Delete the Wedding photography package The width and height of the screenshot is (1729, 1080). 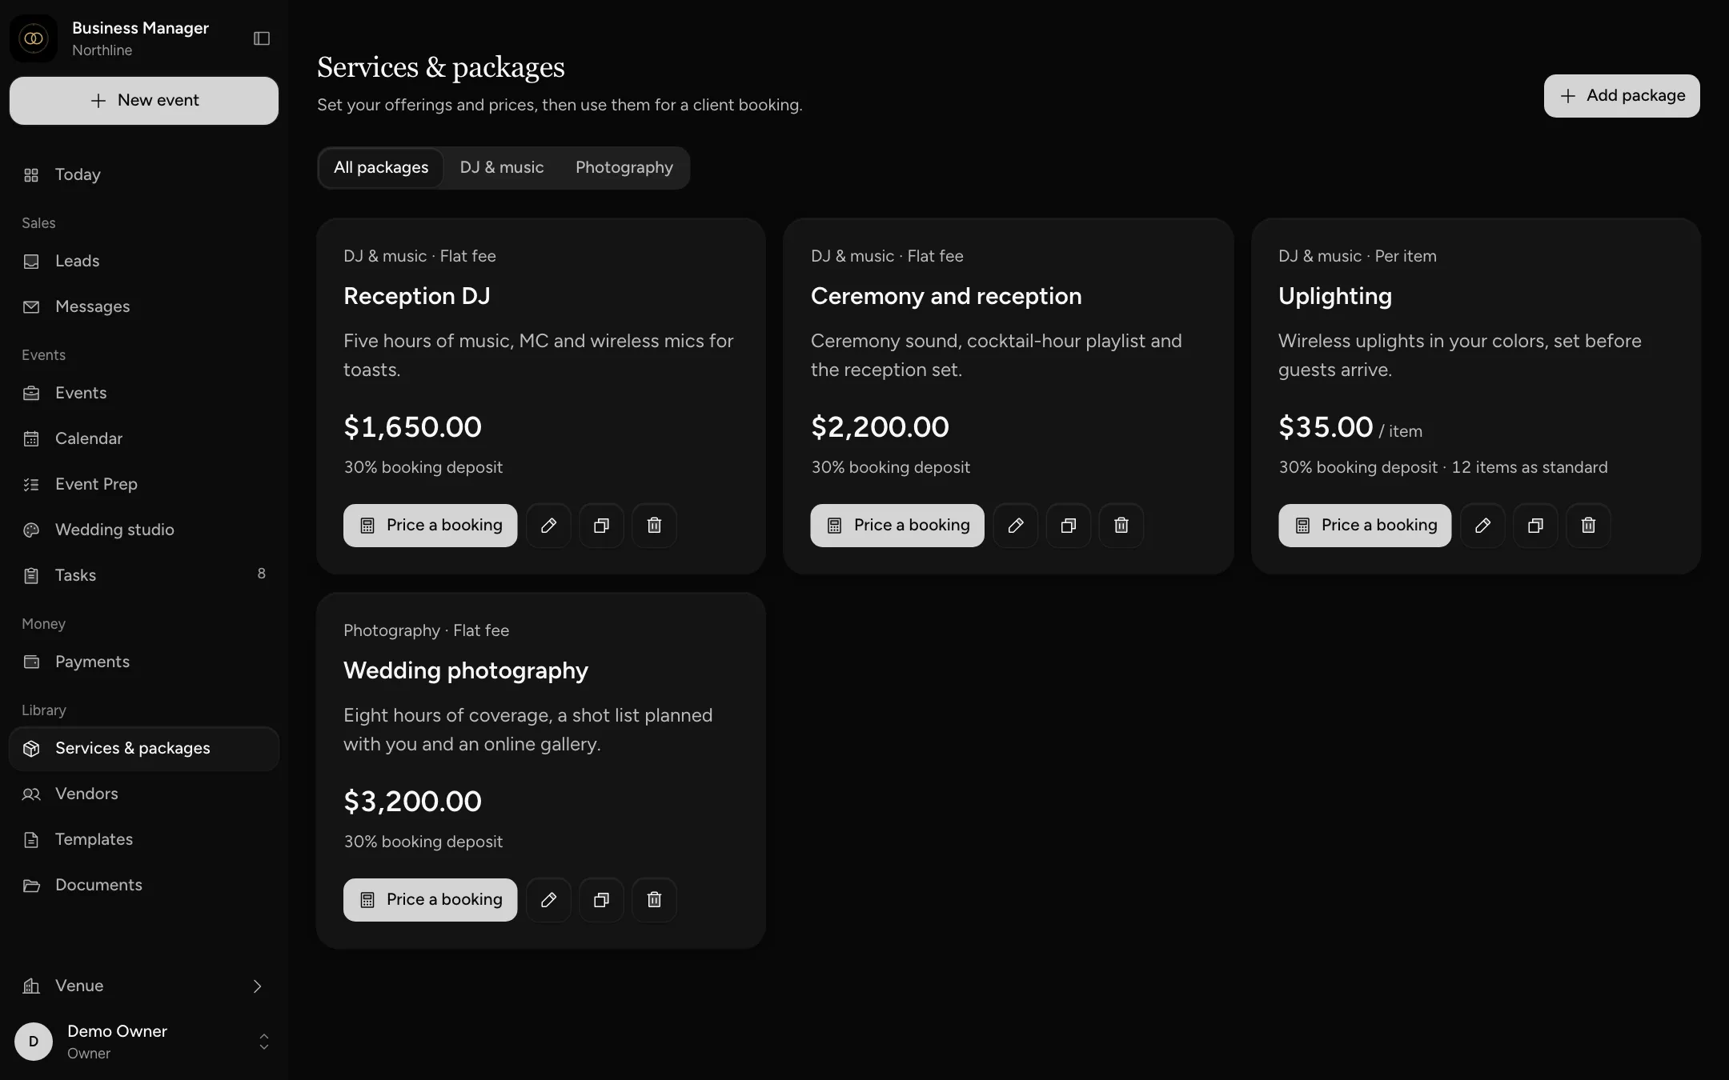click(x=654, y=900)
